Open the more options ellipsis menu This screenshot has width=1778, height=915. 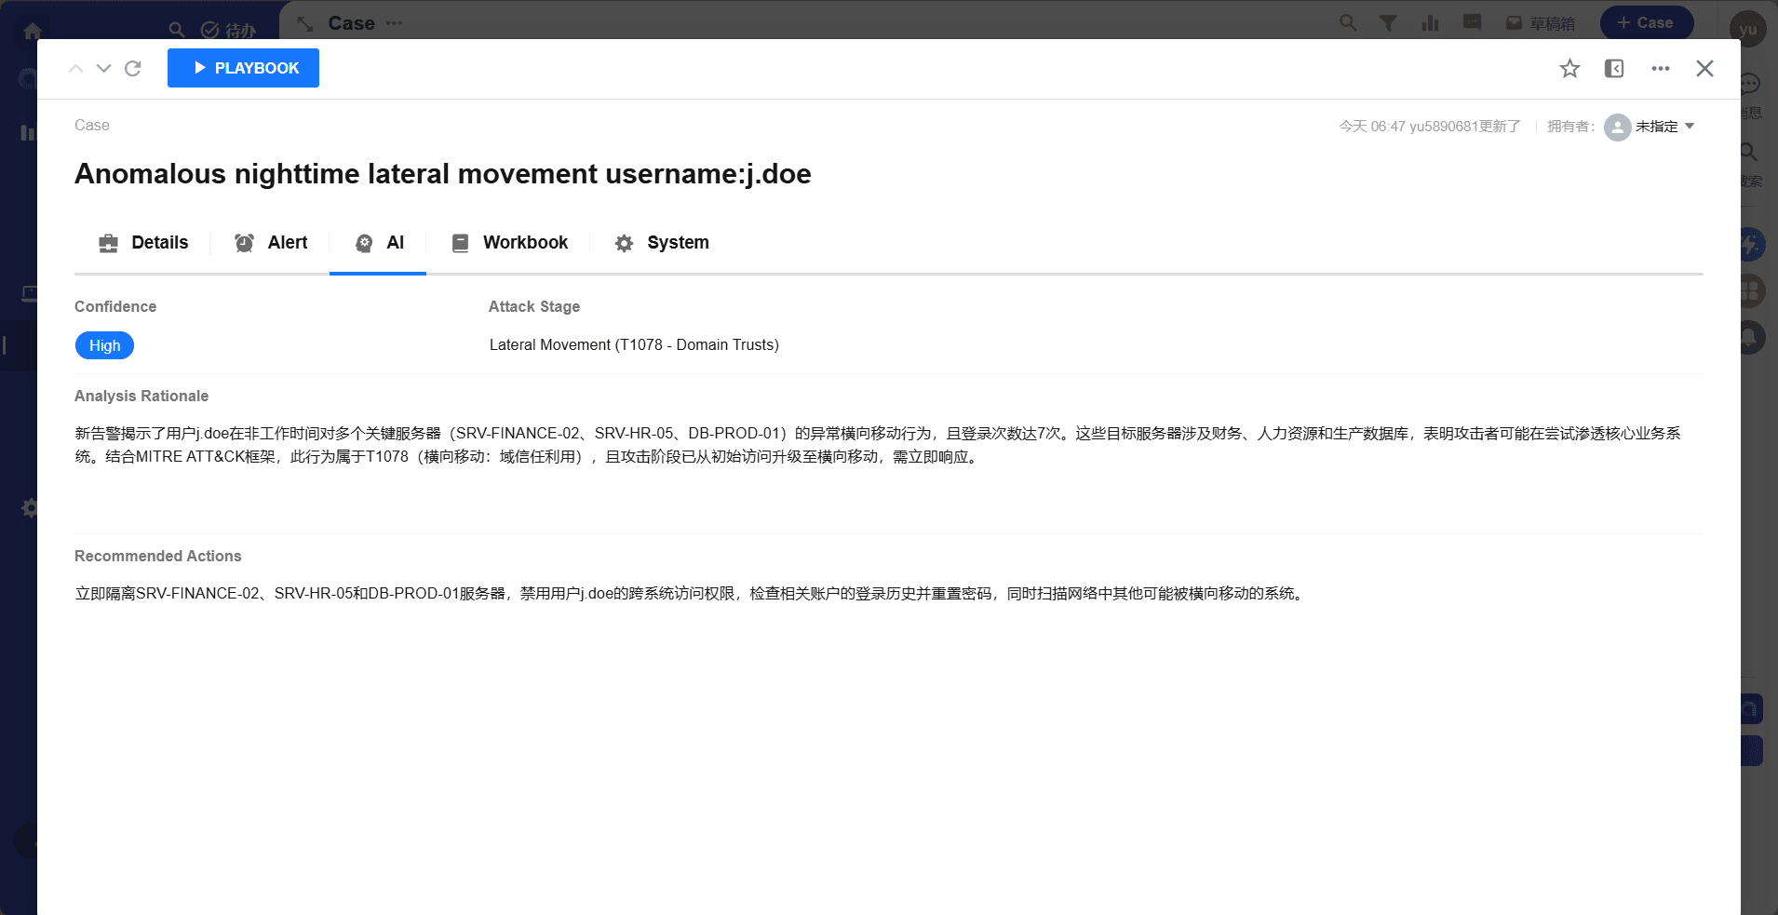pyautogui.click(x=1660, y=69)
